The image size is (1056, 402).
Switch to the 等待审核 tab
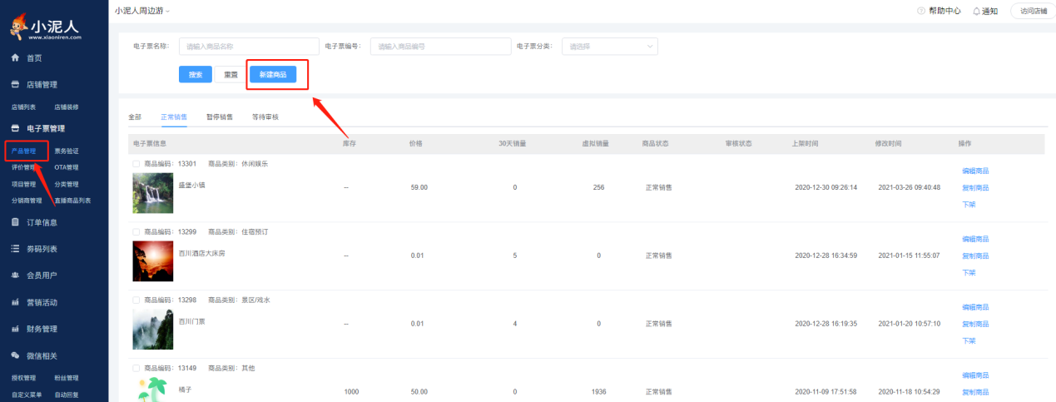[265, 117]
